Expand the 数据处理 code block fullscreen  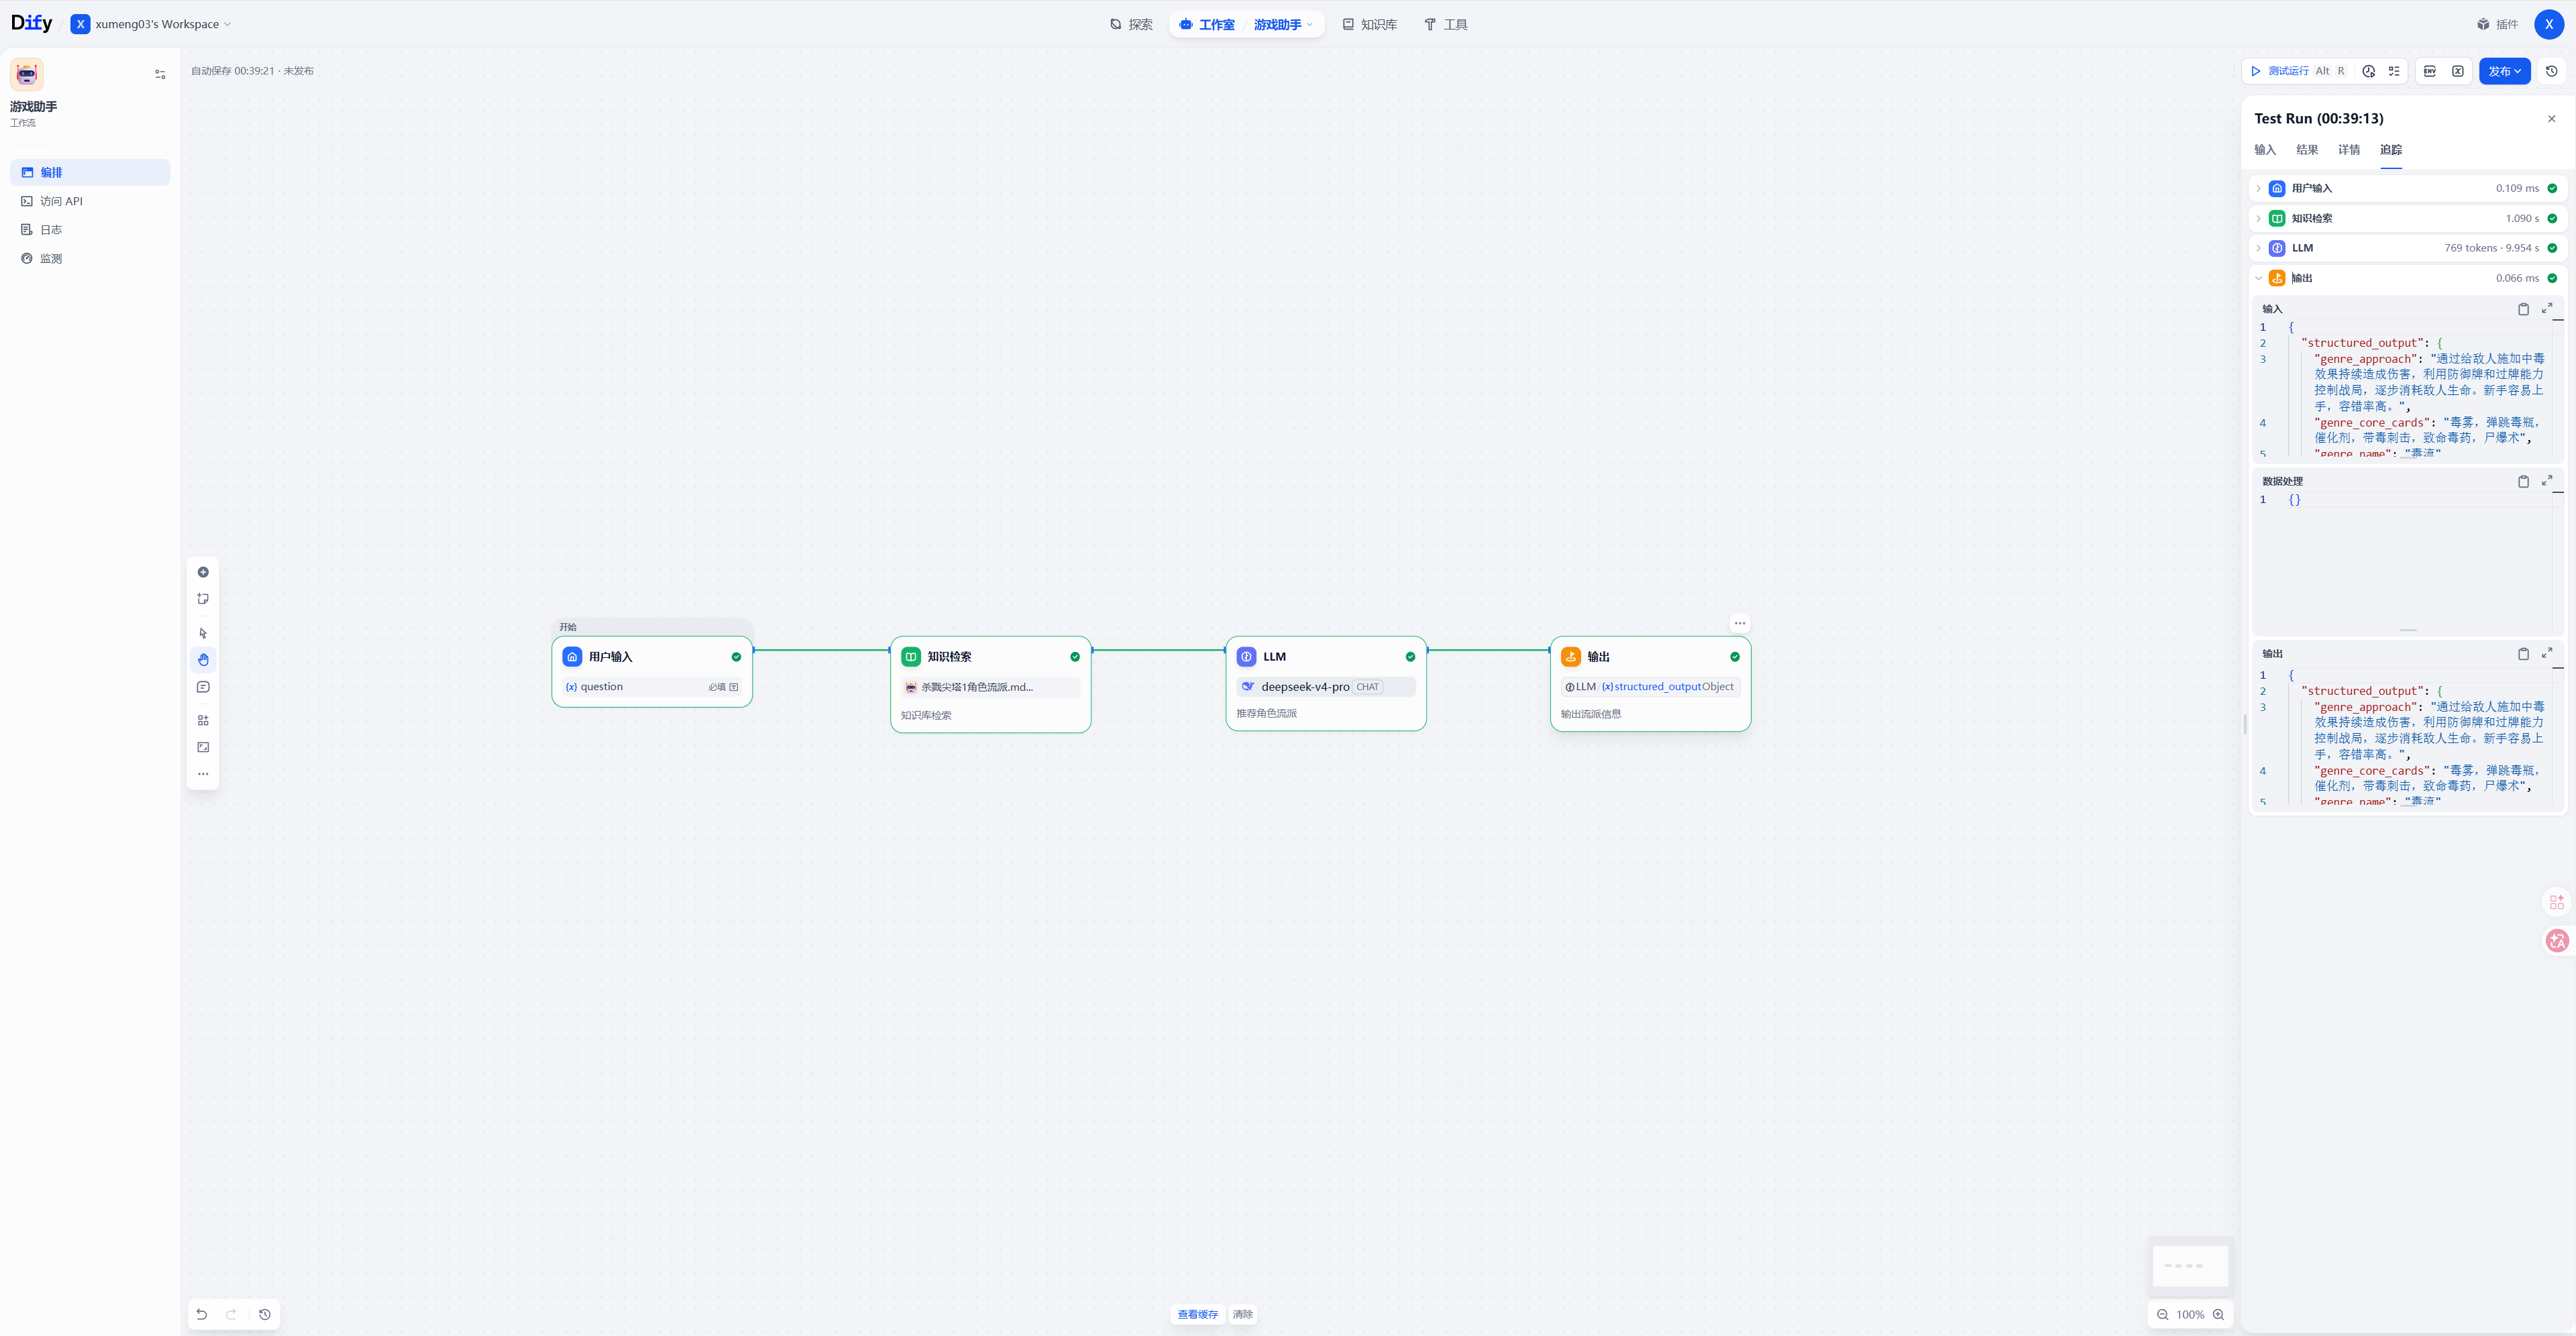pos(2547,481)
